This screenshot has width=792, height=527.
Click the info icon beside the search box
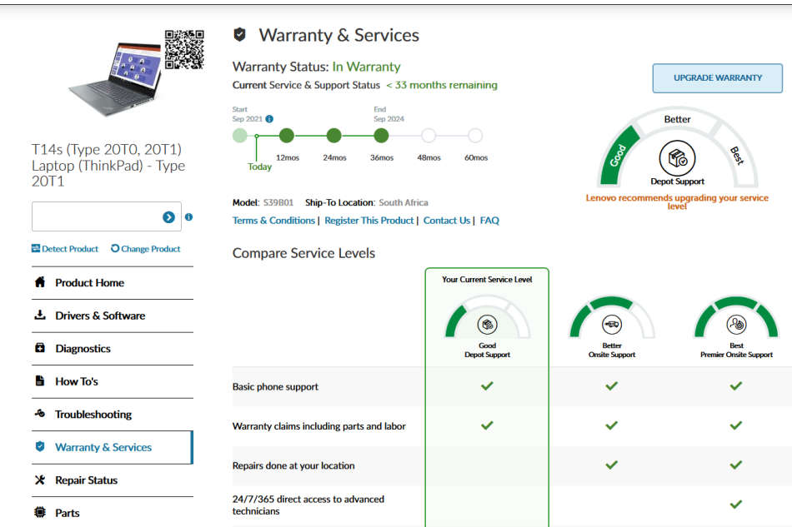coord(188,217)
